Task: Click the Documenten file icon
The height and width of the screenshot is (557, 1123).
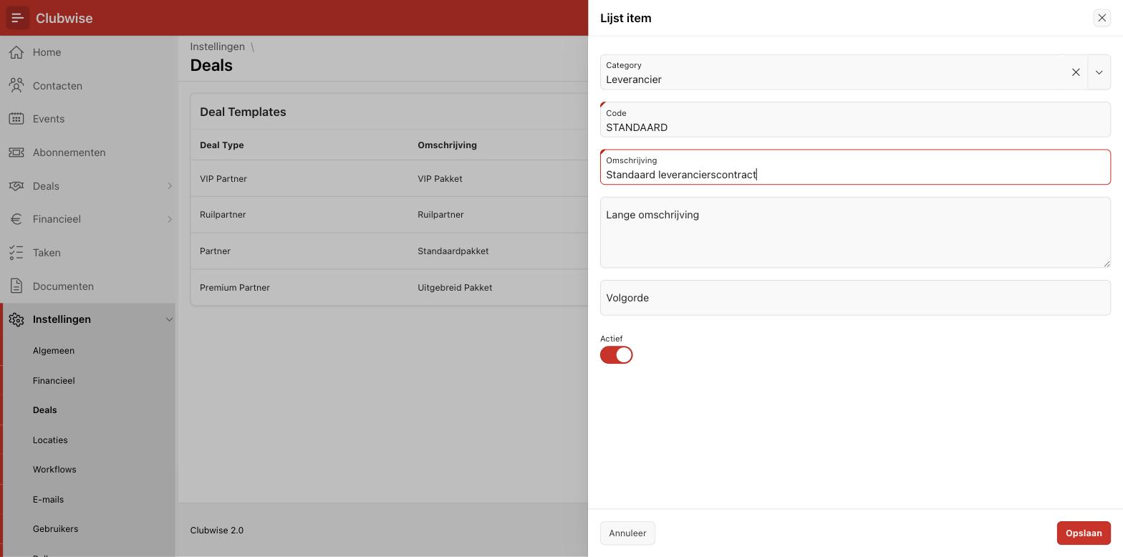Action: tap(16, 286)
